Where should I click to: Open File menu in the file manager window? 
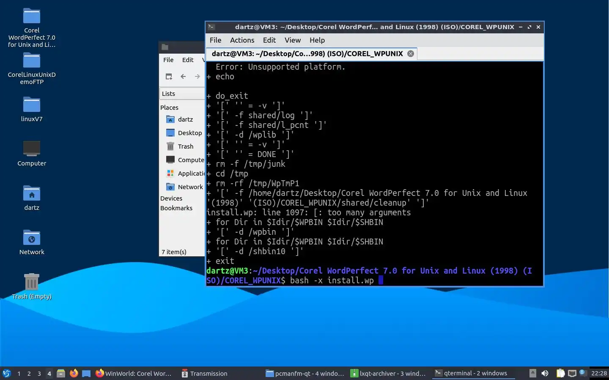[x=168, y=60]
